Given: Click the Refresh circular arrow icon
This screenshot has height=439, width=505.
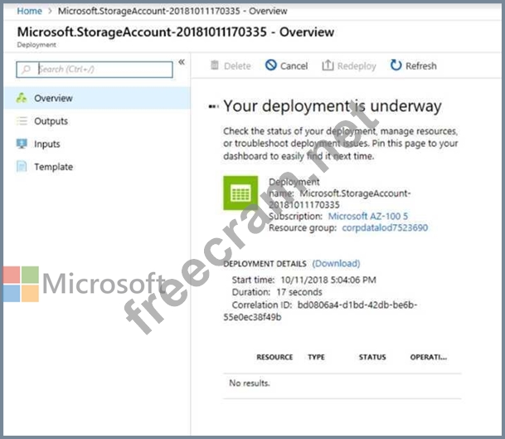Looking at the screenshot, I should click(396, 65).
